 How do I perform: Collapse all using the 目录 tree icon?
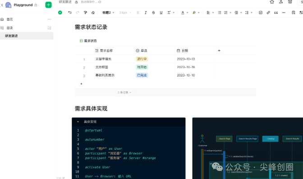tap(50, 28)
